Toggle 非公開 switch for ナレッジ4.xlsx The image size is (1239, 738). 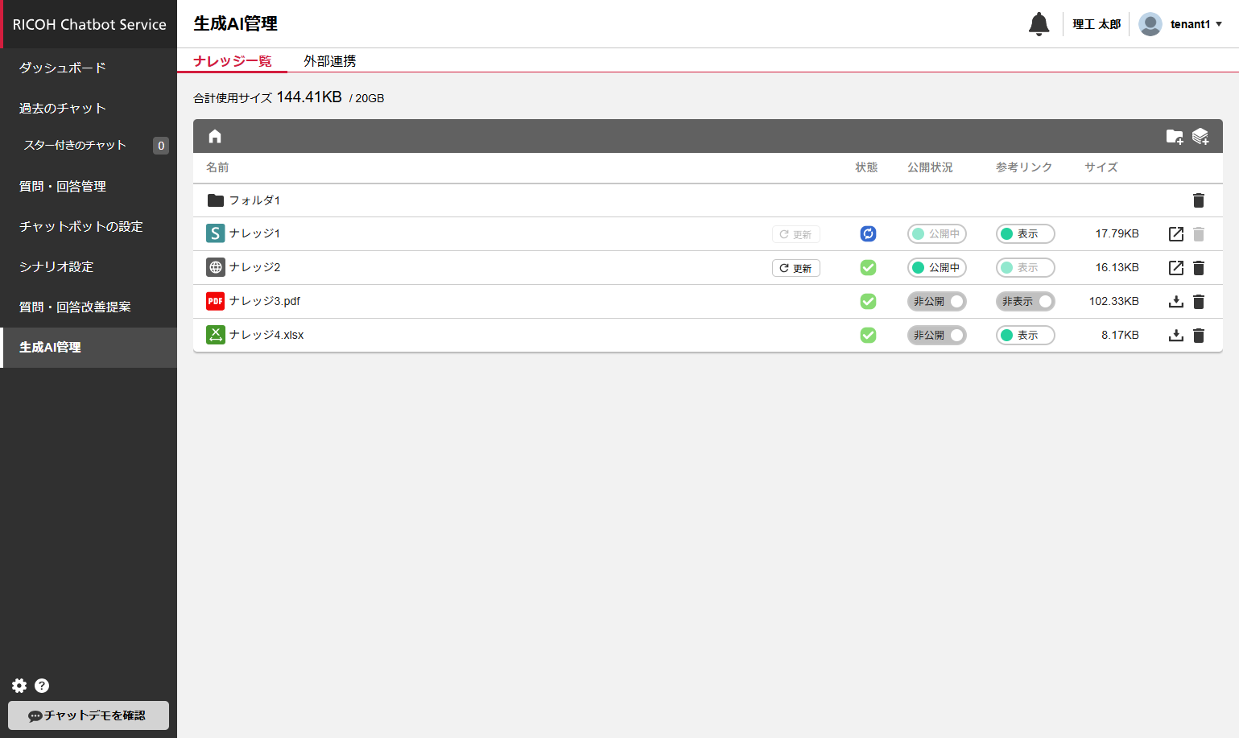[x=936, y=336]
